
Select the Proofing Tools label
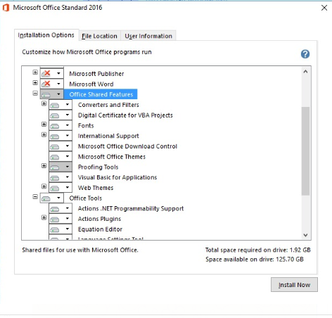[98, 167]
